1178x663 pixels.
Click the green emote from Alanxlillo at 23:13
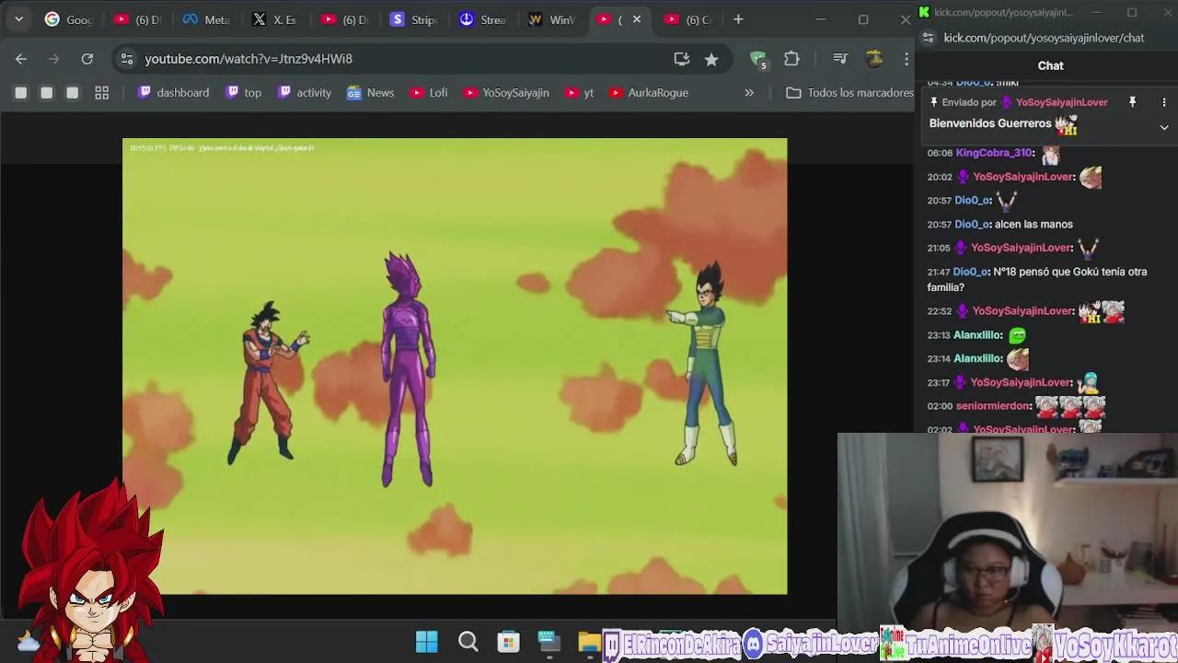(1017, 336)
